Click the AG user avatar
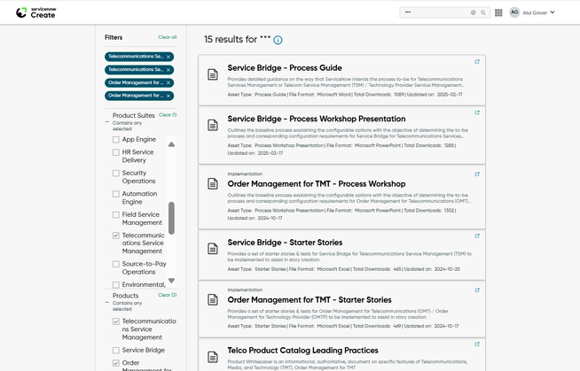The height and width of the screenshot is (371, 580). (x=514, y=12)
